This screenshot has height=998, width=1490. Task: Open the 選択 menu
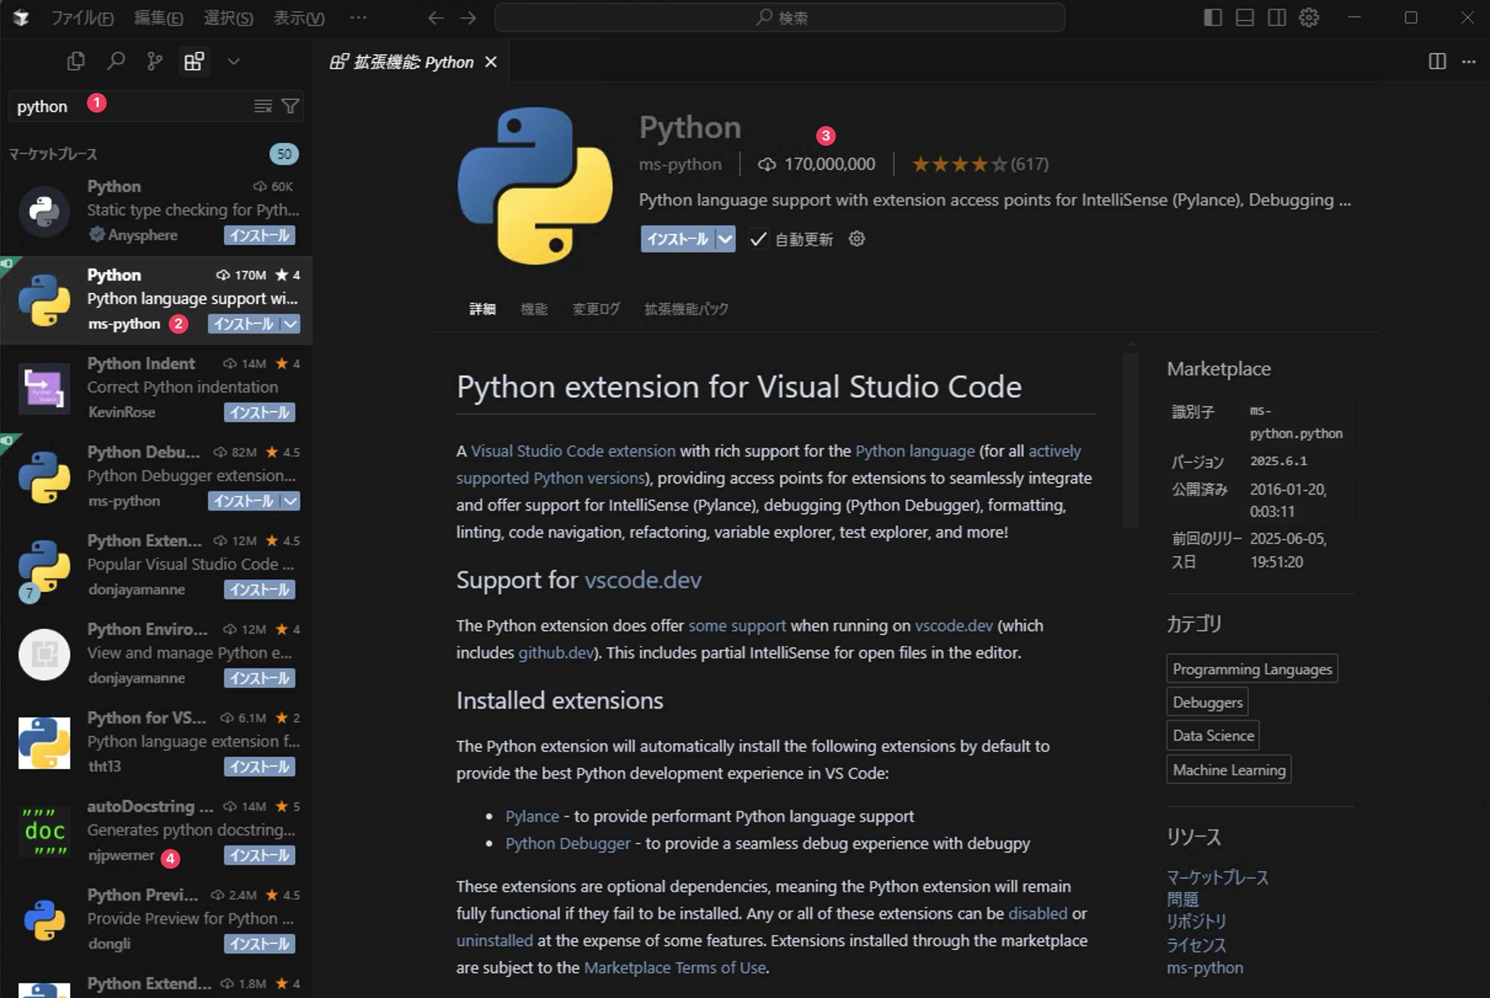pos(228,18)
